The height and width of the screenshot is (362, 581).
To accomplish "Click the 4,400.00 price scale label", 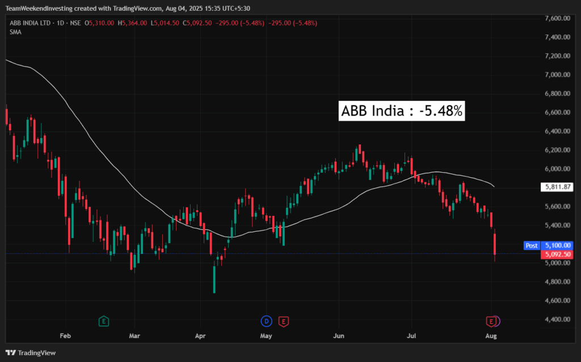I will click(557, 320).
